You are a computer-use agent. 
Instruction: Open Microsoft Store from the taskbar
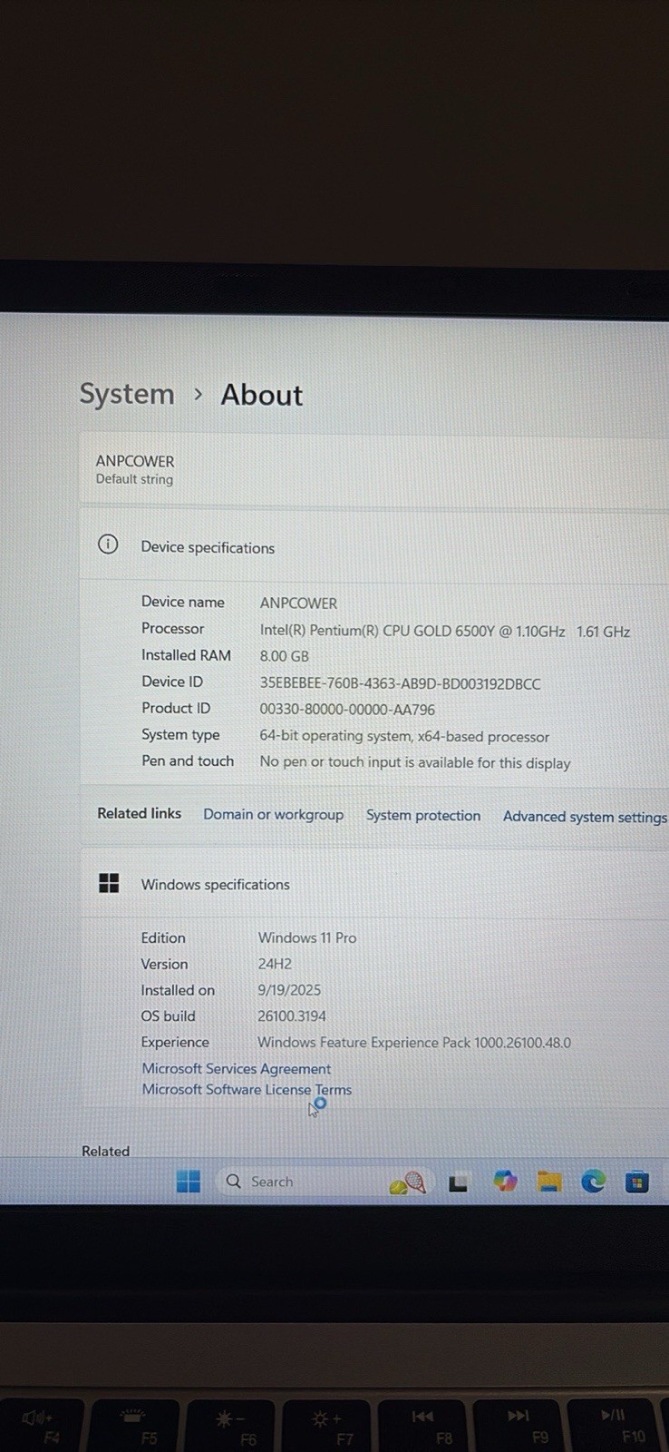637,1182
